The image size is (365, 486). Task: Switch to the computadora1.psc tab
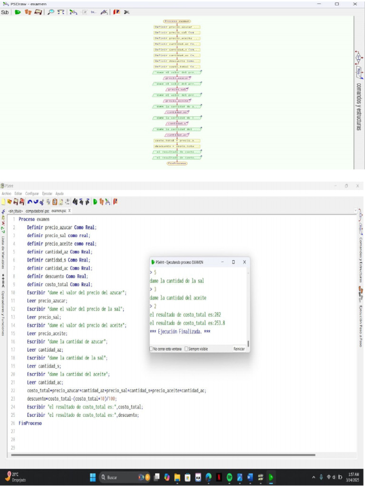pyautogui.click(x=38, y=210)
